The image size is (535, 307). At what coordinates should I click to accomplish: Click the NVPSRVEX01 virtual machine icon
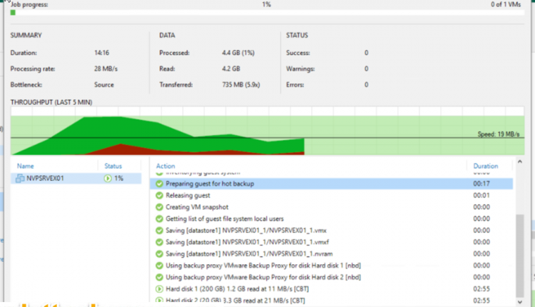[x=21, y=178]
